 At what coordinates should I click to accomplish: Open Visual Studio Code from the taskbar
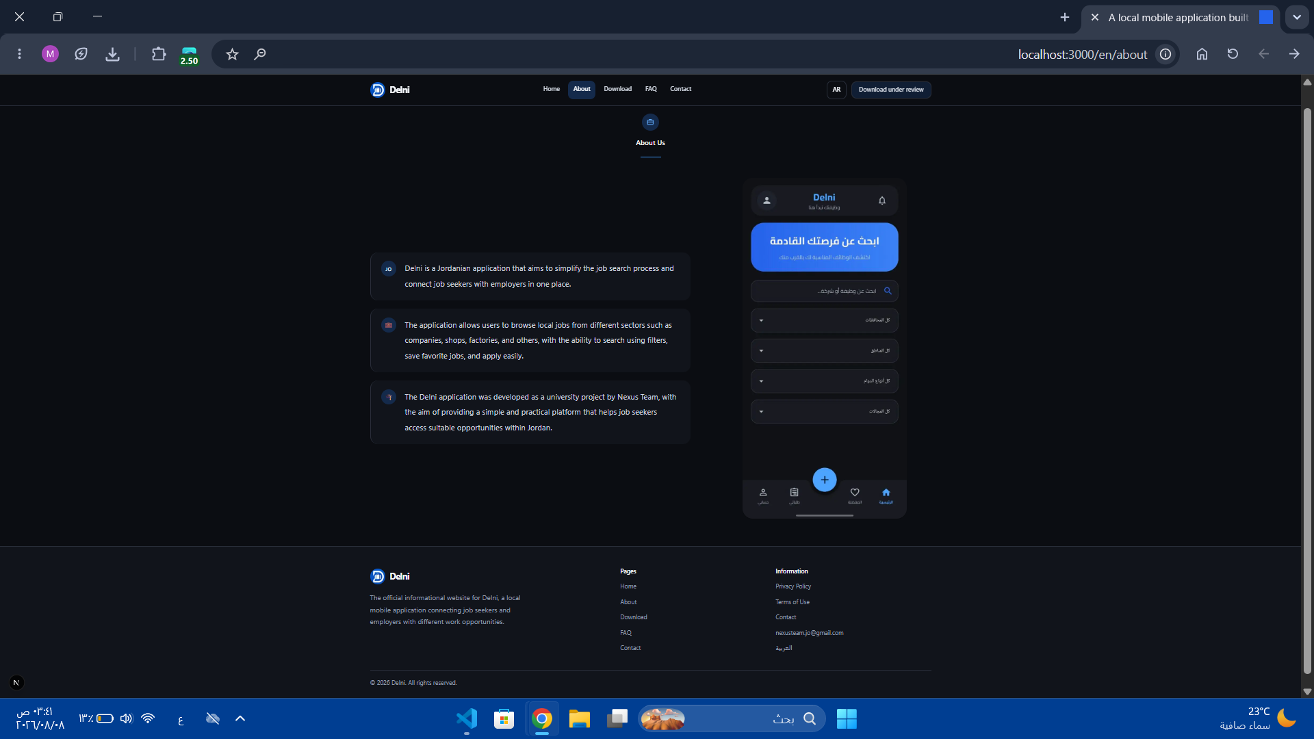coord(467,718)
